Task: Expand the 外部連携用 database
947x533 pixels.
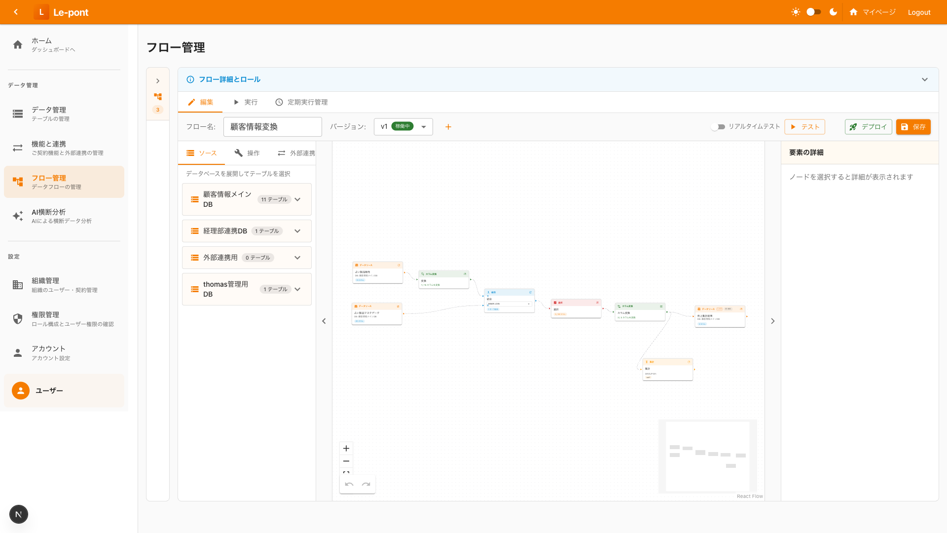Action: click(247, 258)
